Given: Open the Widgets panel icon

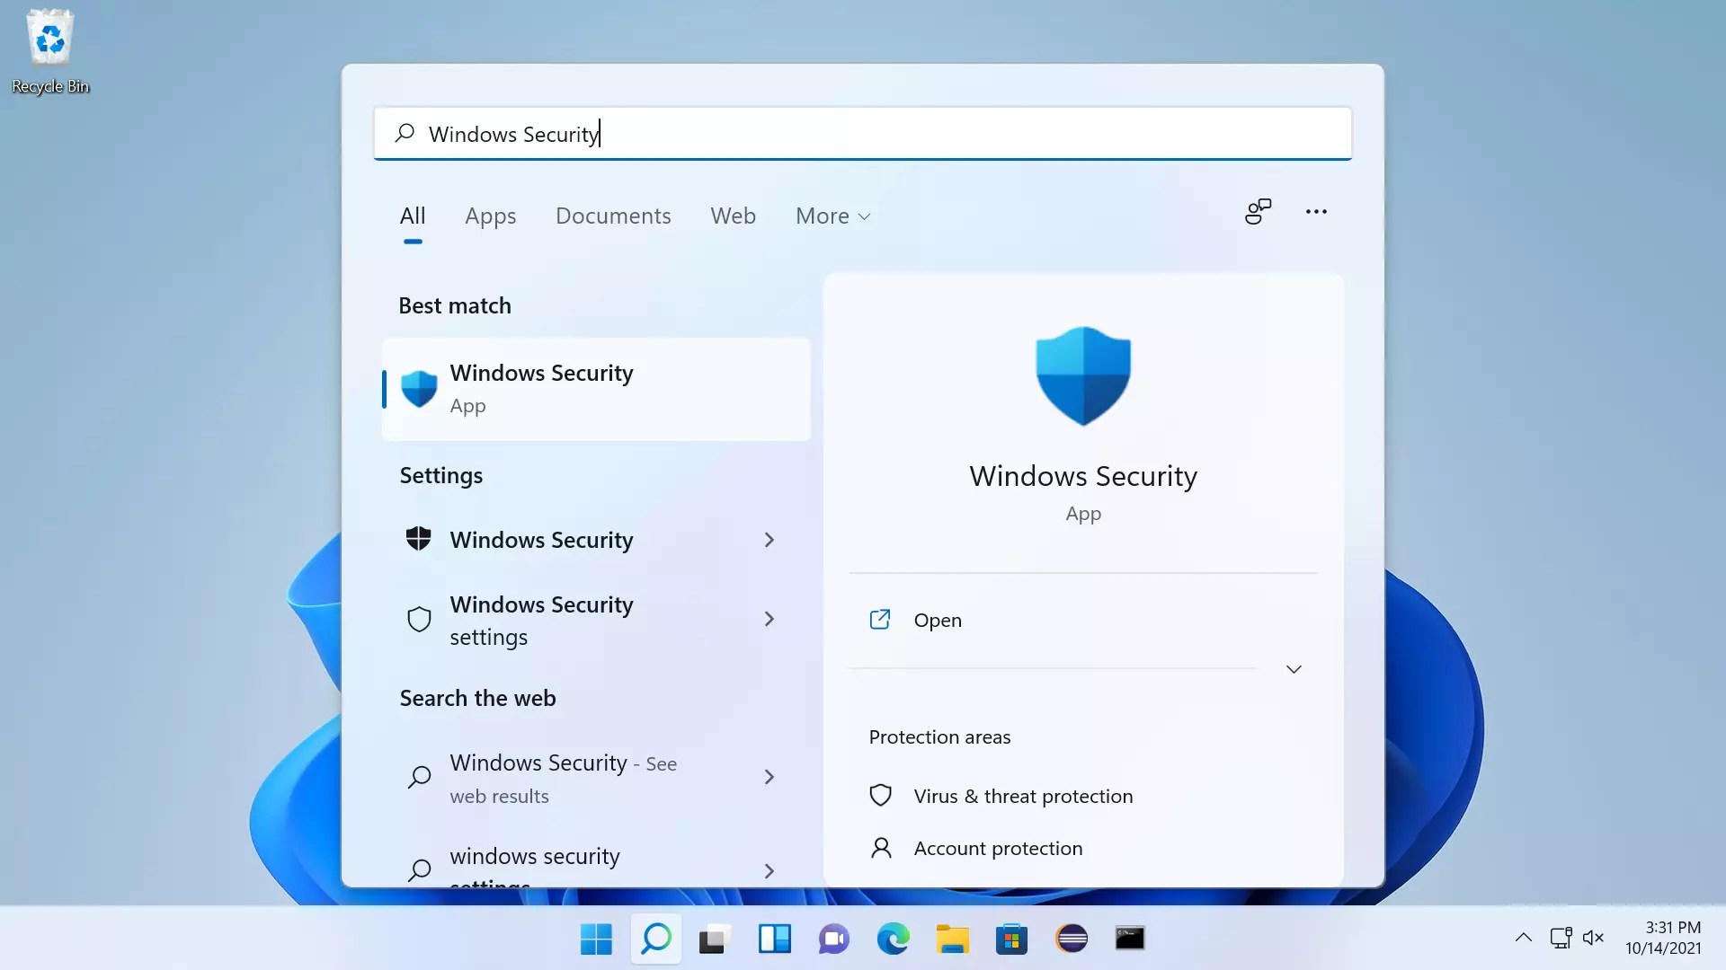Looking at the screenshot, I should 774,939.
